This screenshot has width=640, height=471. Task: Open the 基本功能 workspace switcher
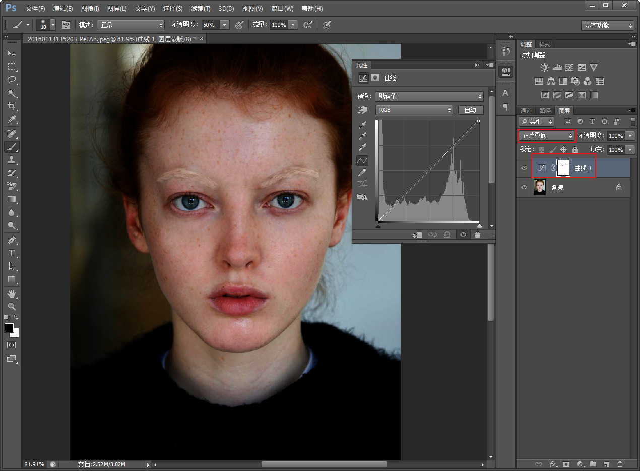click(607, 25)
